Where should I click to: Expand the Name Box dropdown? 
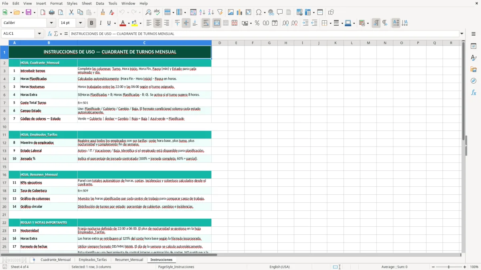(39, 34)
